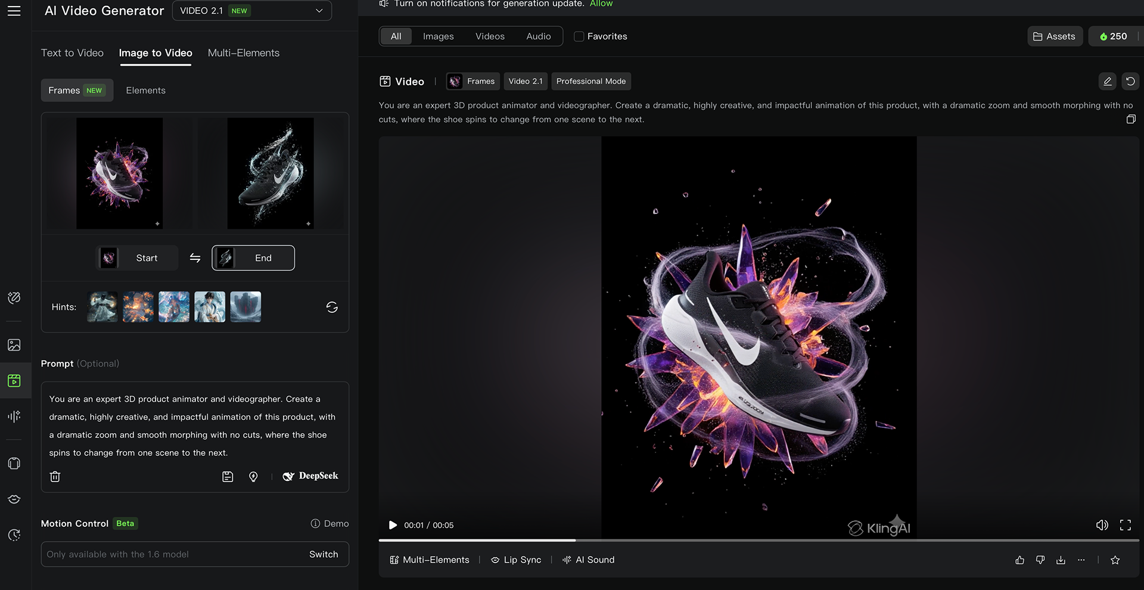Enable DeepSeek prompt enhancement
The image size is (1144, 590).
coord(310,476)
